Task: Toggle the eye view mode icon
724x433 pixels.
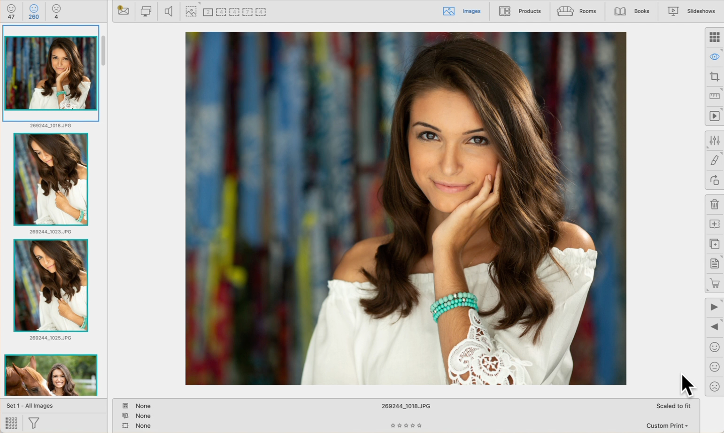Action: coord(714,57)
